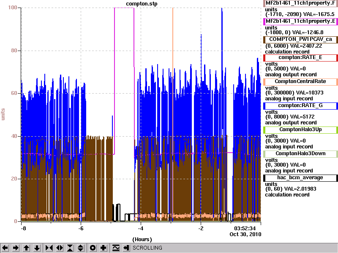The width and height of the screenshot is (338, 253).
Task: Click the range text '(-1710, -2090) VAL=-1675.5'
Action: (x=300, y=14)
